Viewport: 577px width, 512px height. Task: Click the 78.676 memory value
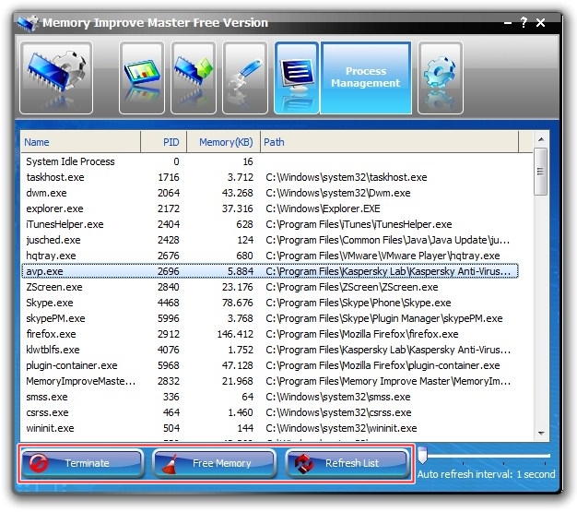238,303
